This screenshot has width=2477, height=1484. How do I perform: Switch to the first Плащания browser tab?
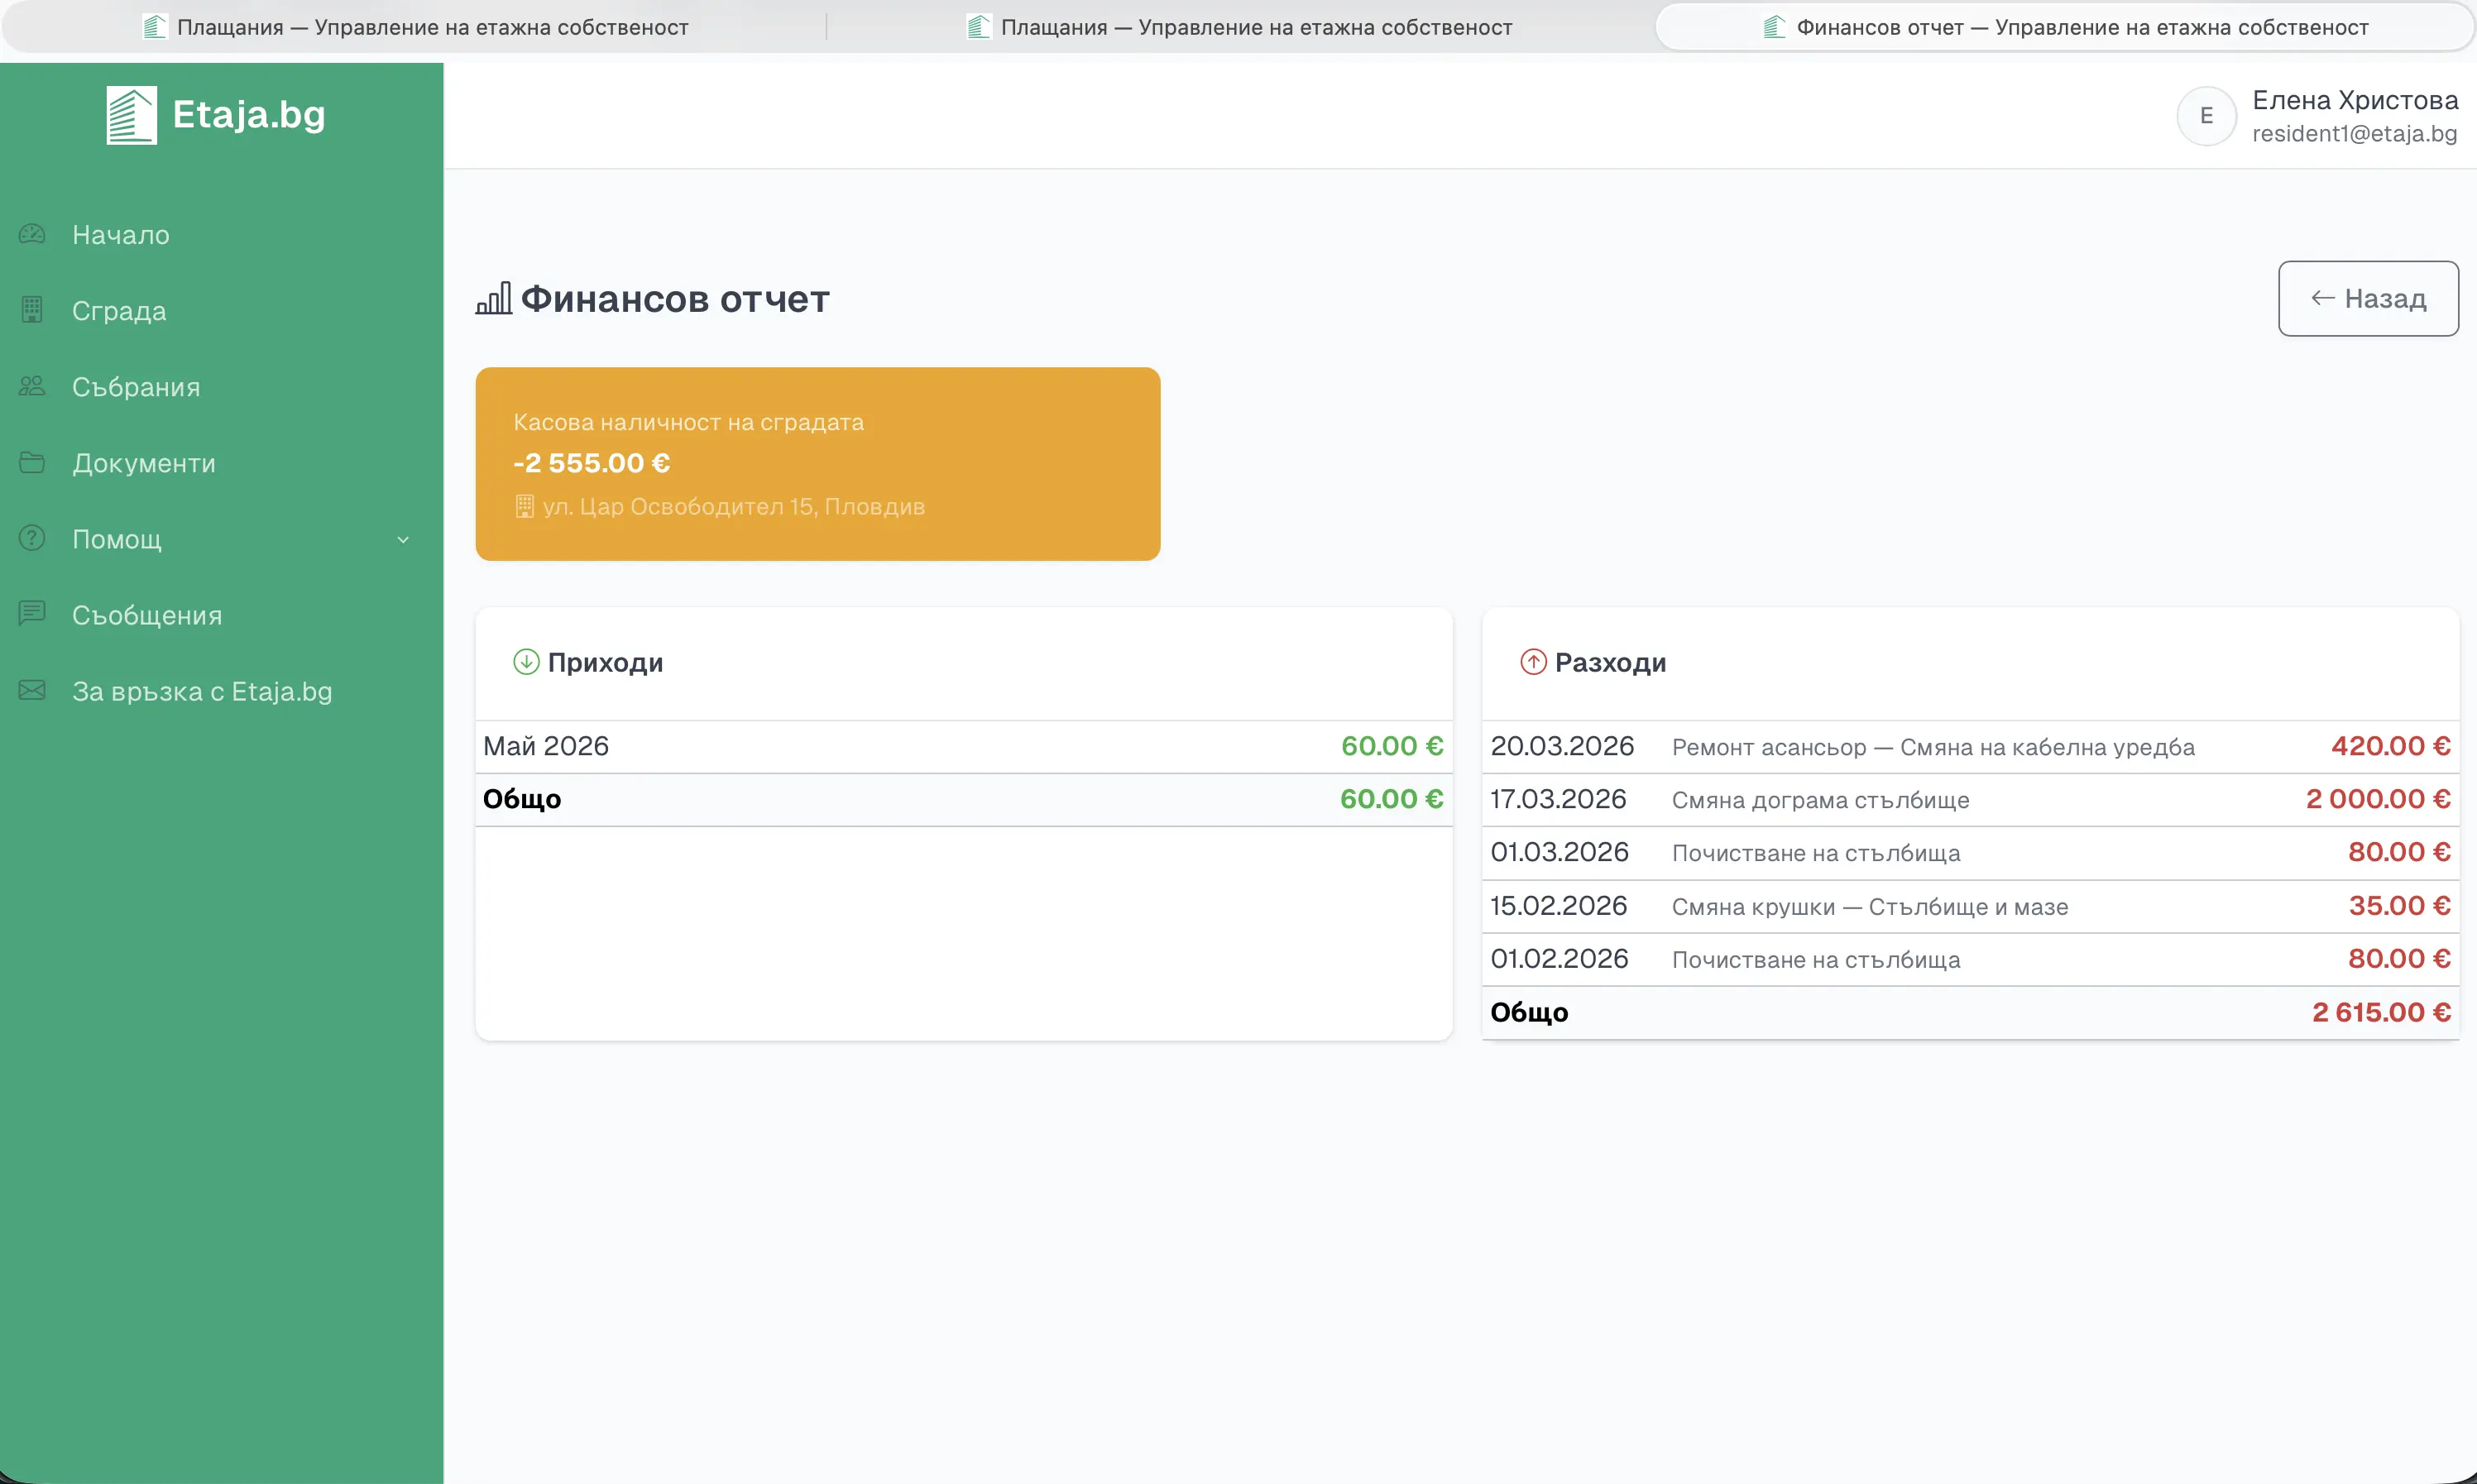(x=415, y=27)
